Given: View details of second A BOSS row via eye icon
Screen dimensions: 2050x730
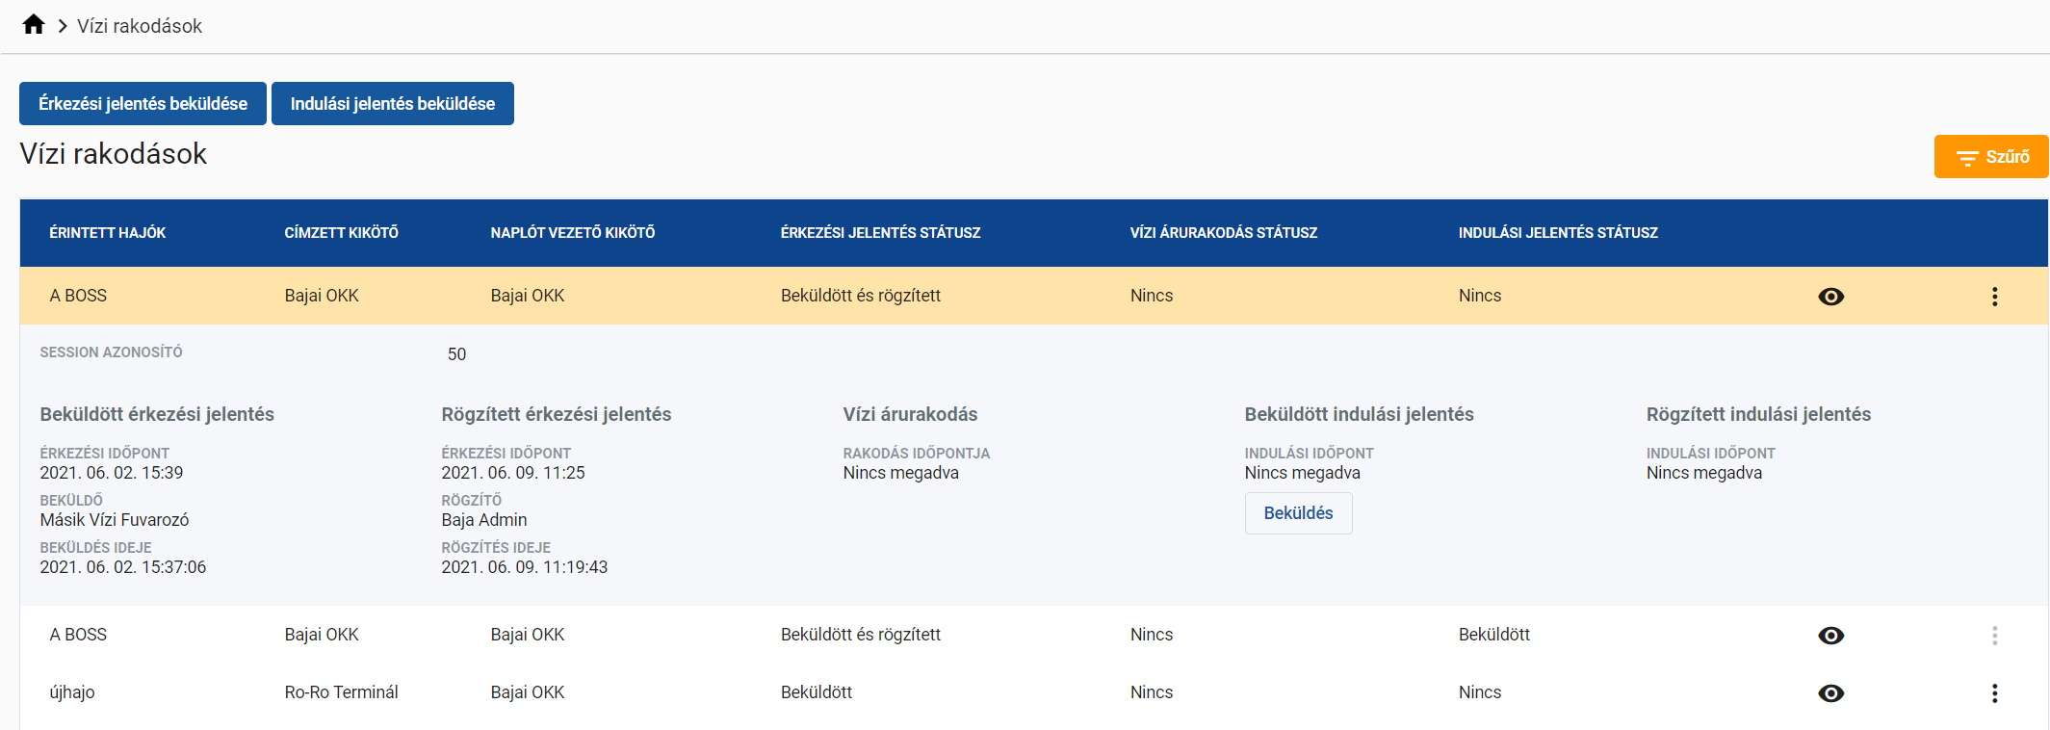Looking at the screenshot, I should tap(1830, 636).
